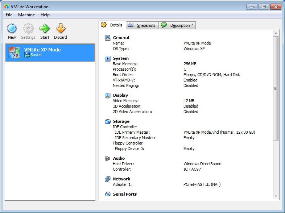Click the 3D Acceleration label
Viewport: 285px width, 213px height.
[x=127, y=106]
